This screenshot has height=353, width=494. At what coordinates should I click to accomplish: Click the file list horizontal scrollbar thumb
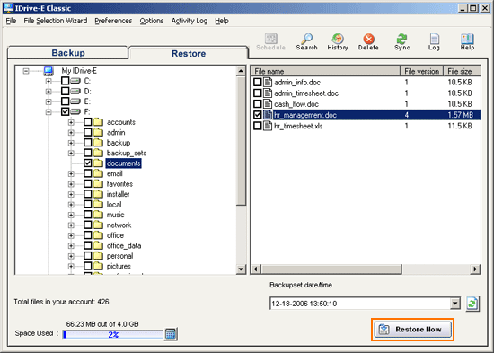point(331,269)
